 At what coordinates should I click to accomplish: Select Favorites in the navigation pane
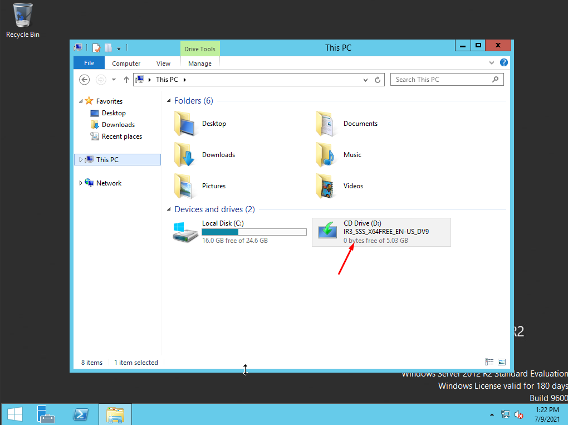tap(109, 101)
